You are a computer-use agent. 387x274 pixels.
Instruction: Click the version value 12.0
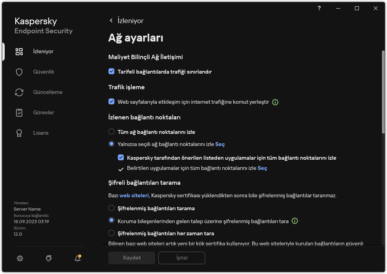point(18,234)
